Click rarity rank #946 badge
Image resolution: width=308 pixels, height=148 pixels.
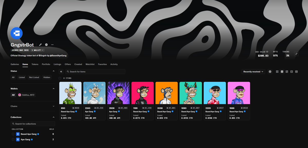click(x=76, y=108)
